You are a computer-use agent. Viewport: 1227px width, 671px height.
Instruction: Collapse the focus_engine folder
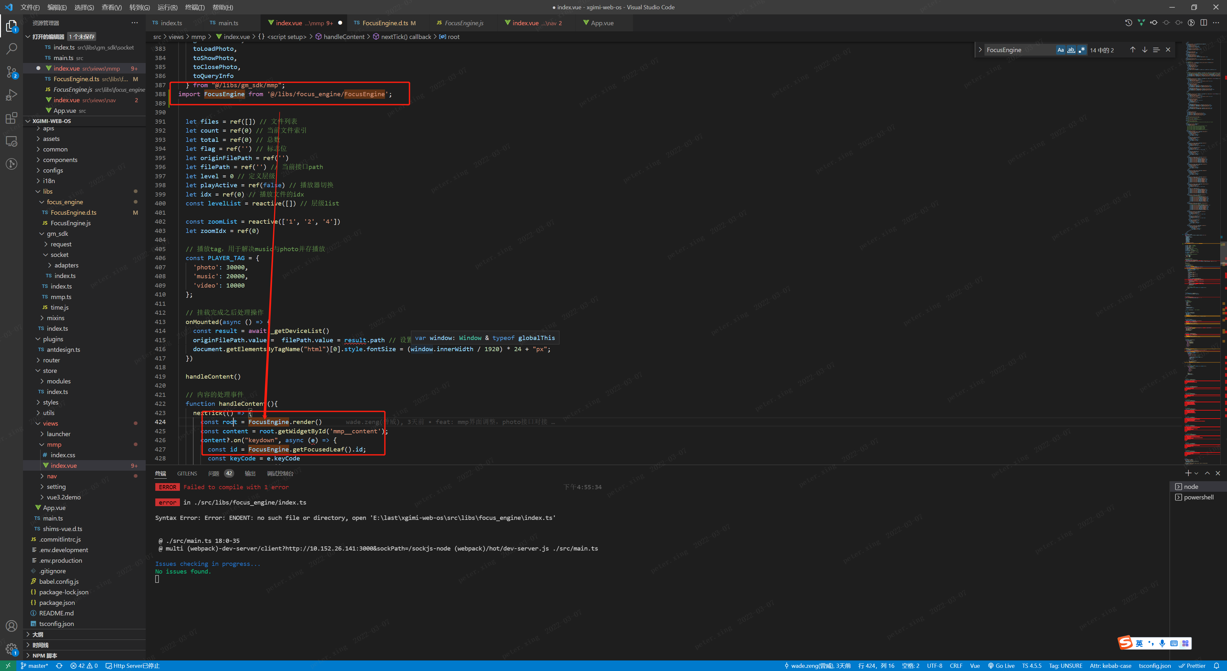click(x=64, y=202)
